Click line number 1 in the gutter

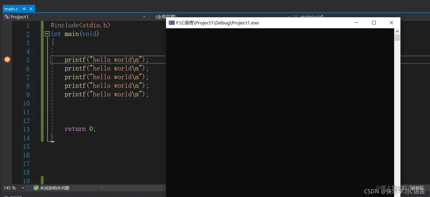coord(28,26)
